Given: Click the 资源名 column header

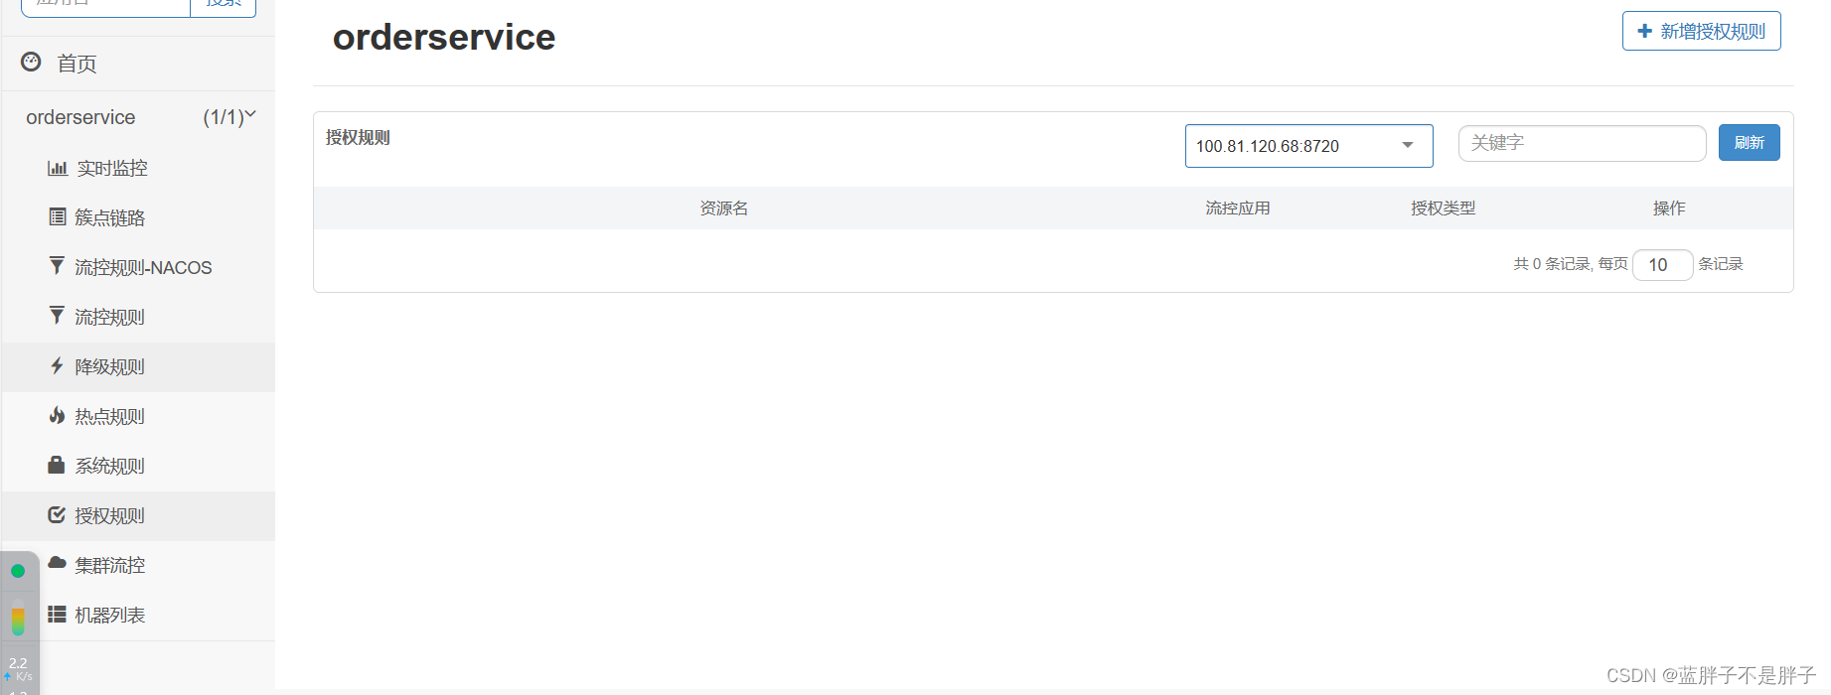Looking at the screenshot, I should pyautogui.click(x=723, y=208).
